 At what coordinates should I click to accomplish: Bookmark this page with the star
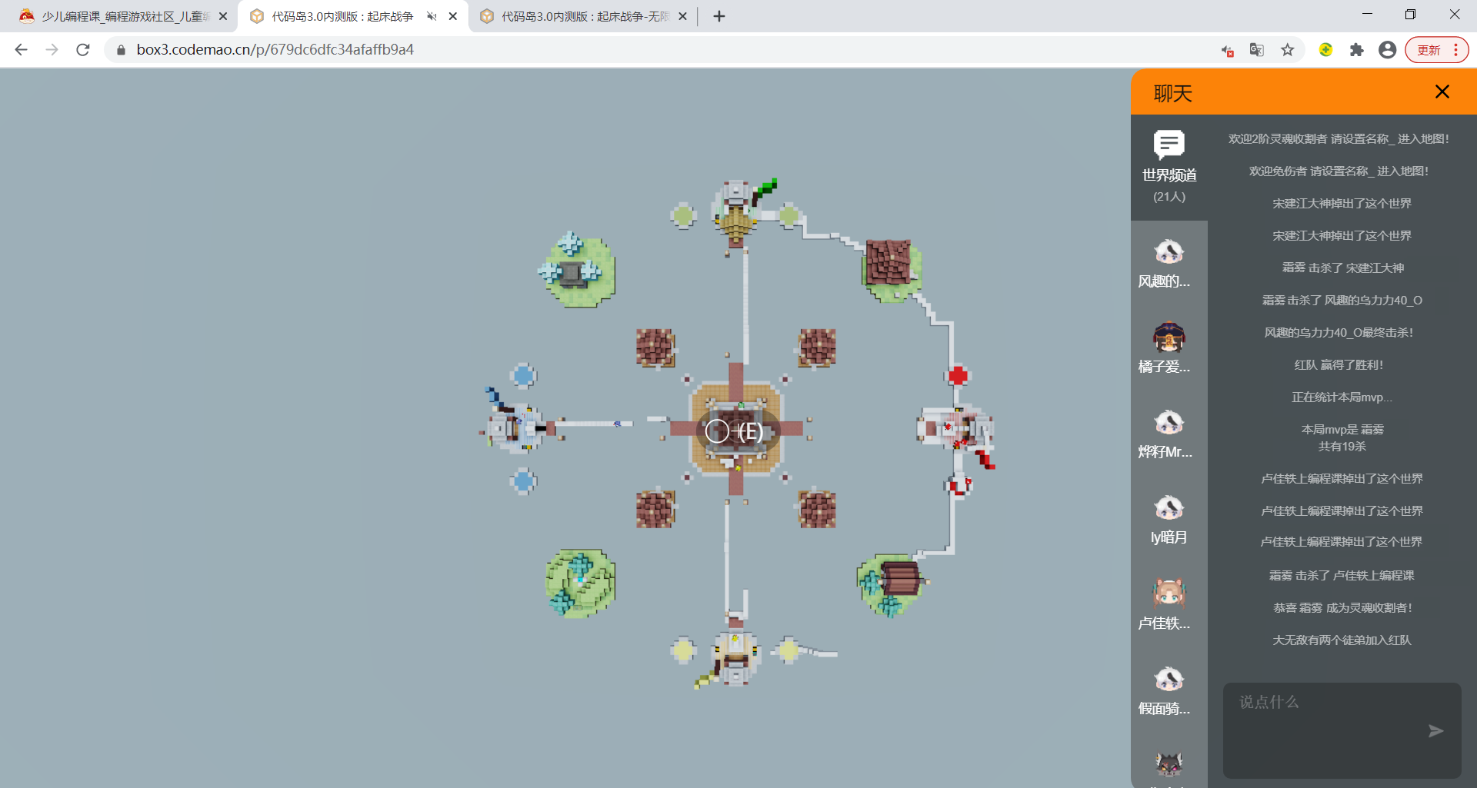click(1288, 50)
